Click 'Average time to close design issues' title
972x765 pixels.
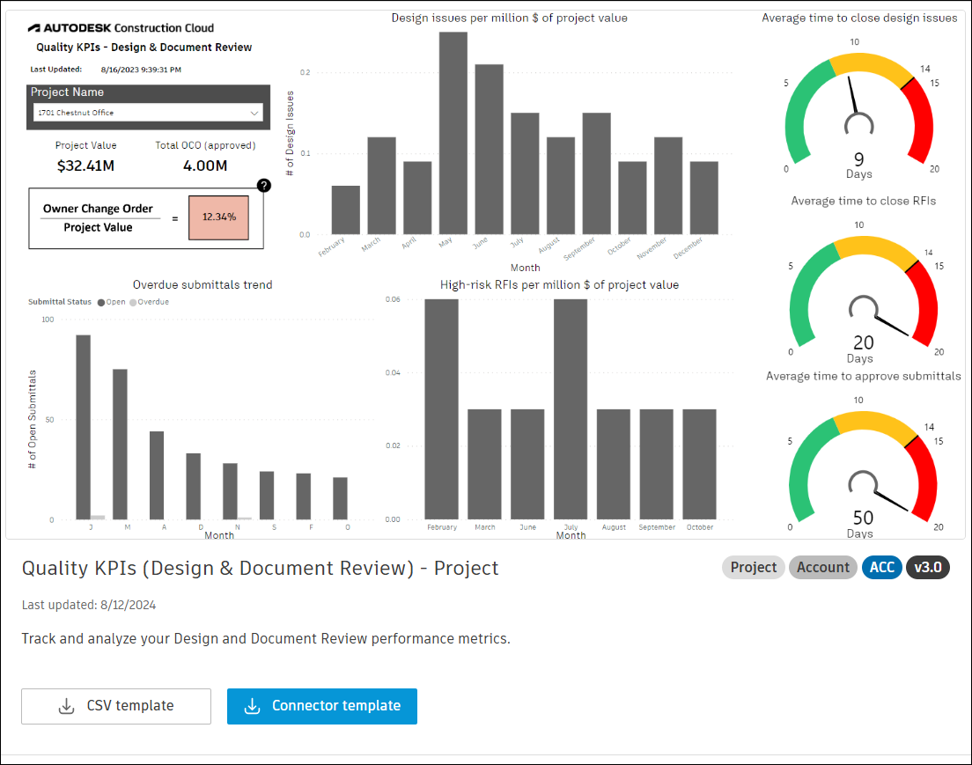pyautogui.click(x=860, y=18)
